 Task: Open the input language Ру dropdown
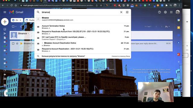coord(167,27)
